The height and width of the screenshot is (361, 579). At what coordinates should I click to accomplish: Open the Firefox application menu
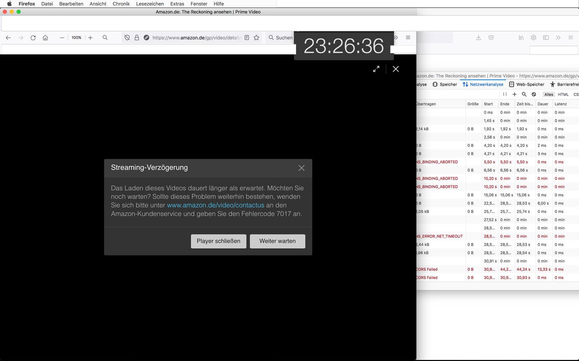[27, 4]
